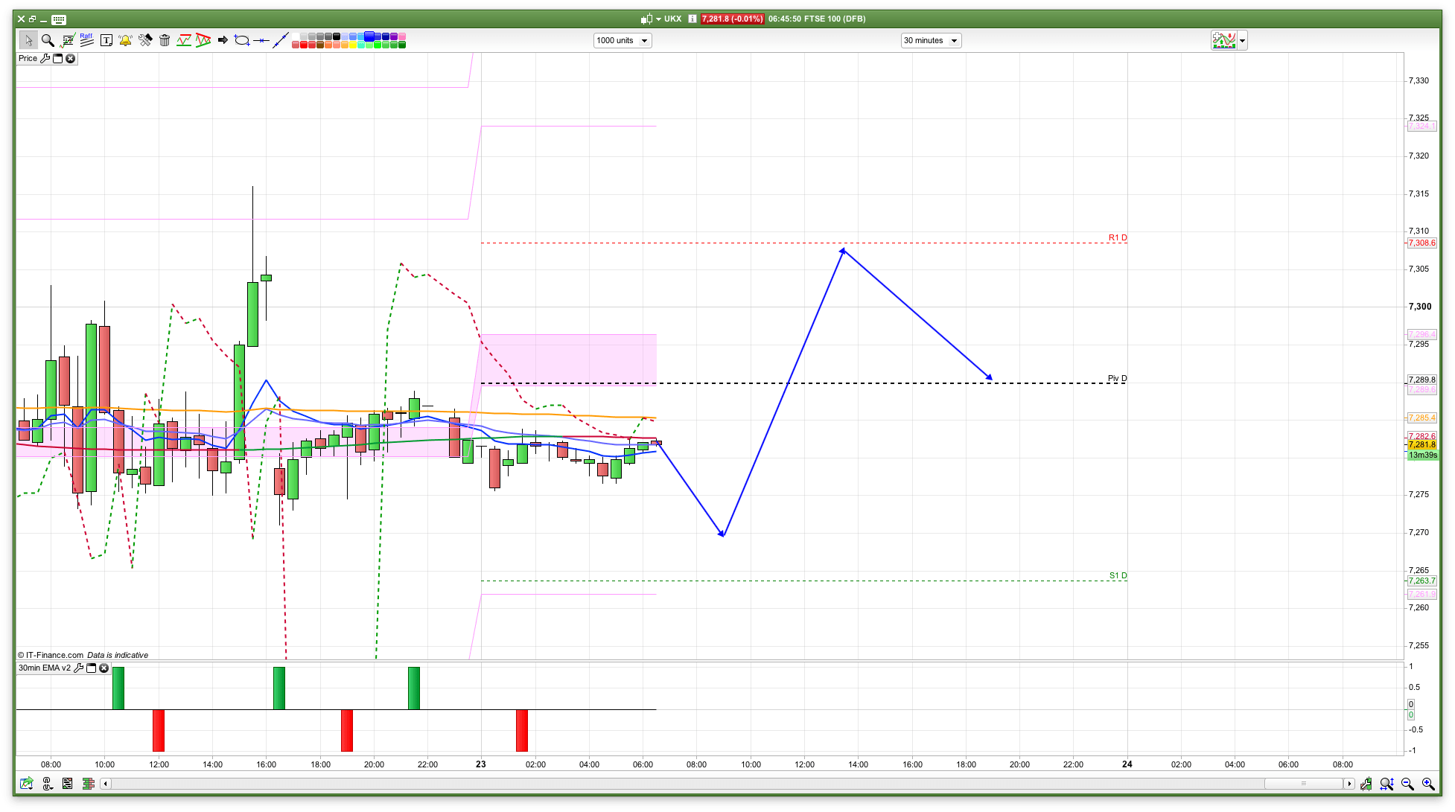Expand the chart template dropdown arrow
The width and height of the screenshot is (1455, 812).
[x=1242, y=41]
